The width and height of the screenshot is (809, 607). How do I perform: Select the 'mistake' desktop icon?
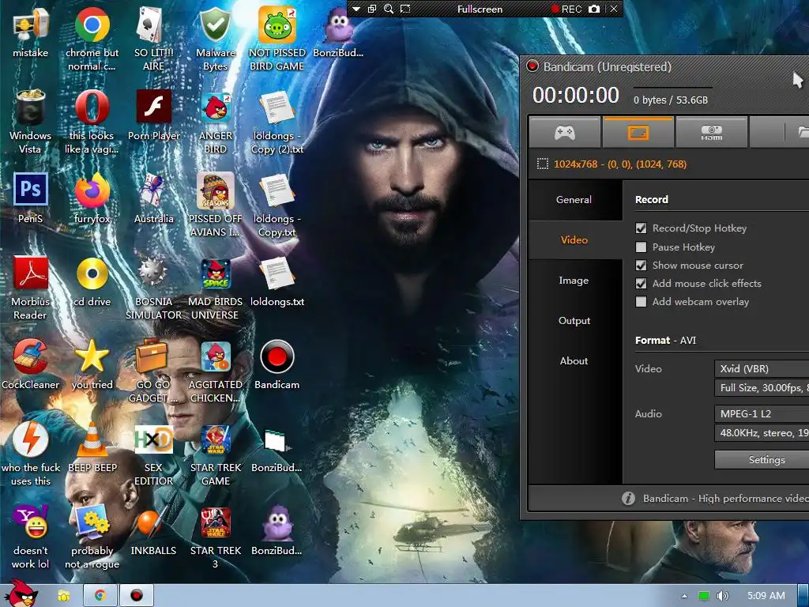(31, 32)
